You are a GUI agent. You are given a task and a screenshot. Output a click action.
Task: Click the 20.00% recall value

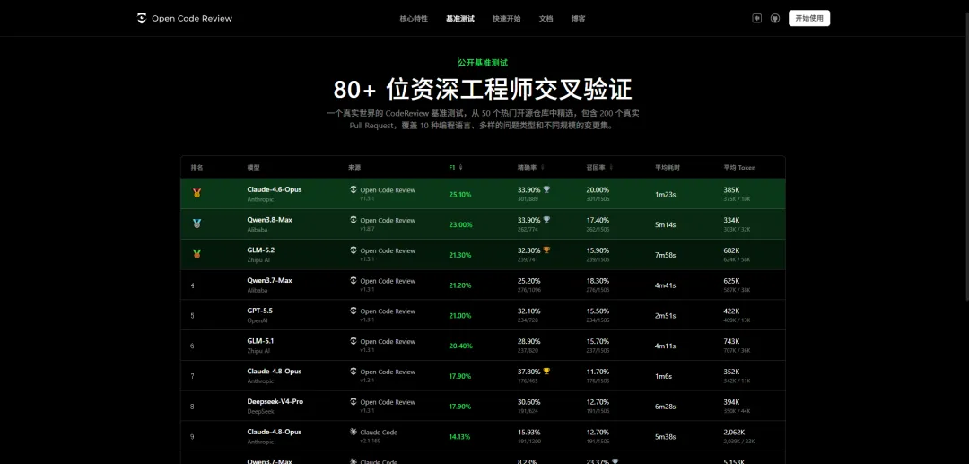click(x=598, y=189)
